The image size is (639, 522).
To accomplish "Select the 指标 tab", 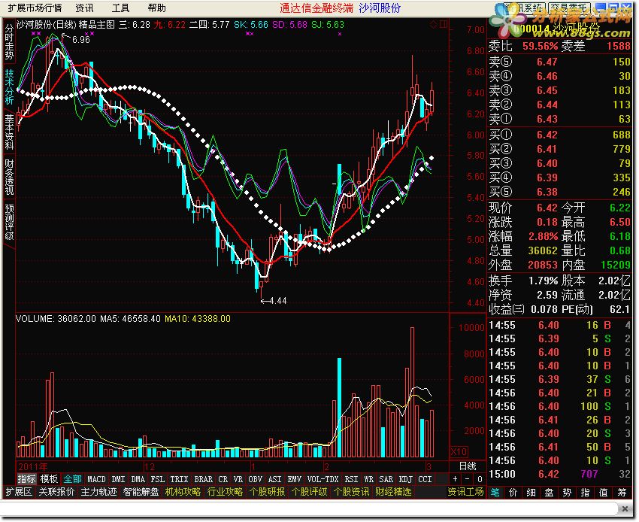I will pyautogui.click(x=26, y=479).
